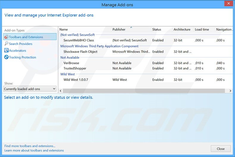Select Toolbars and Extensions add-on type
The height and width of the screenshot is (157, 235).
[x=30, y=37]
